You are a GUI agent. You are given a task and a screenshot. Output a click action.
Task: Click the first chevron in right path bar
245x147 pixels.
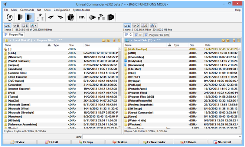pos(131,40)
